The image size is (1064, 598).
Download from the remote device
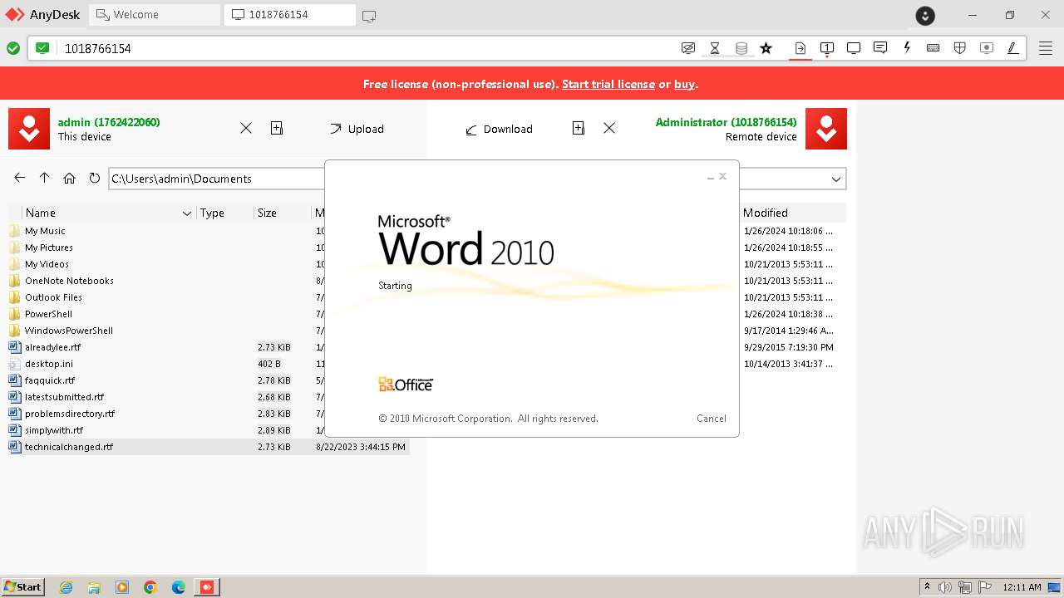click(500, 129)
